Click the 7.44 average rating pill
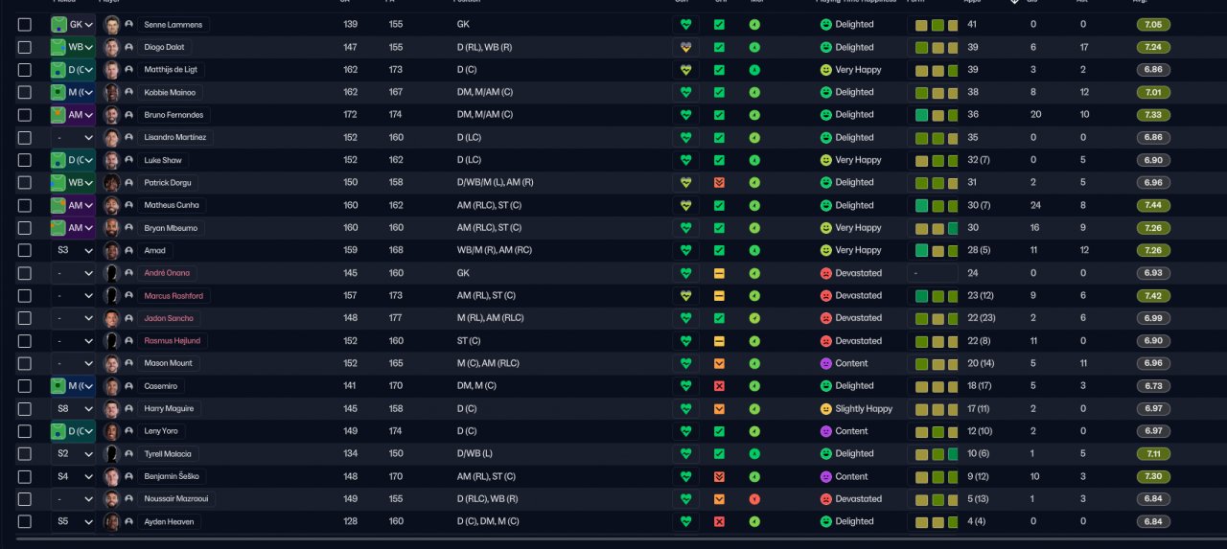This screenshot has width=1227, height=549. tap(1153, 205)
